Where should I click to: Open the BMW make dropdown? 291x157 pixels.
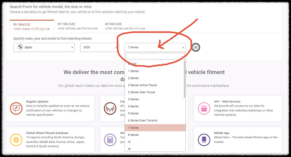coord(44,47)
